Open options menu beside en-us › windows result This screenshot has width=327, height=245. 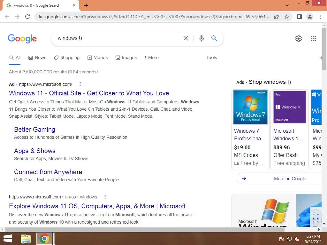click(x=105, y=197)
